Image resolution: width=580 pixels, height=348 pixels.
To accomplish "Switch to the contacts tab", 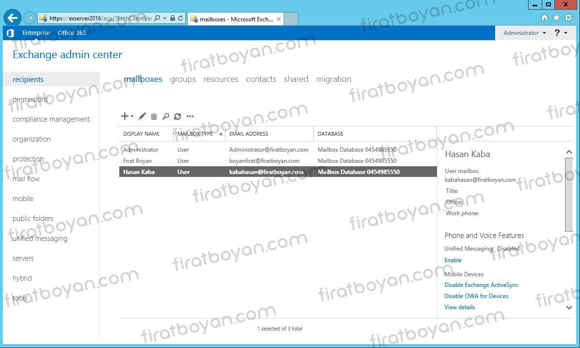I will (x=261, y=79).
